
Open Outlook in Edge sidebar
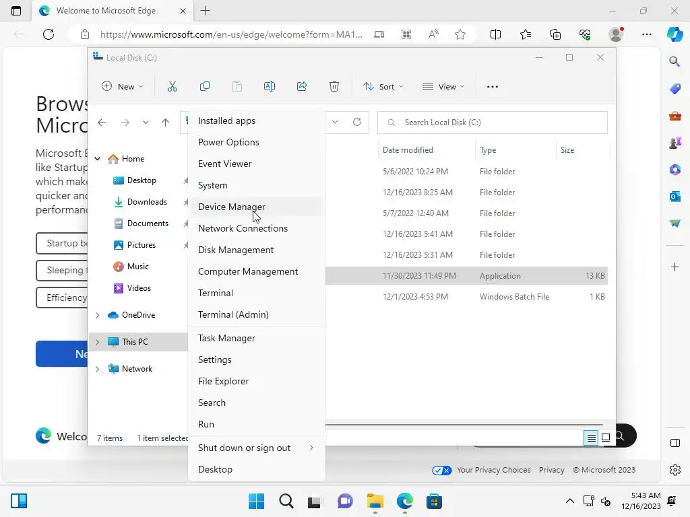coord(675,197)
